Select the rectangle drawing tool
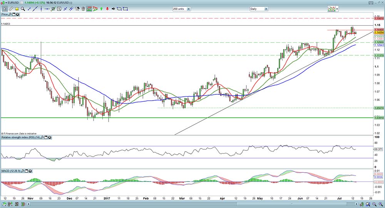Screen dimensions: 385x208 [x=125, y=9]
